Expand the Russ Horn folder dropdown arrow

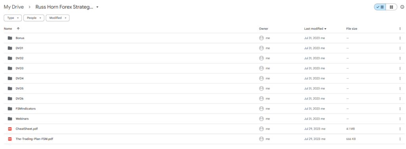click(98, 7)
